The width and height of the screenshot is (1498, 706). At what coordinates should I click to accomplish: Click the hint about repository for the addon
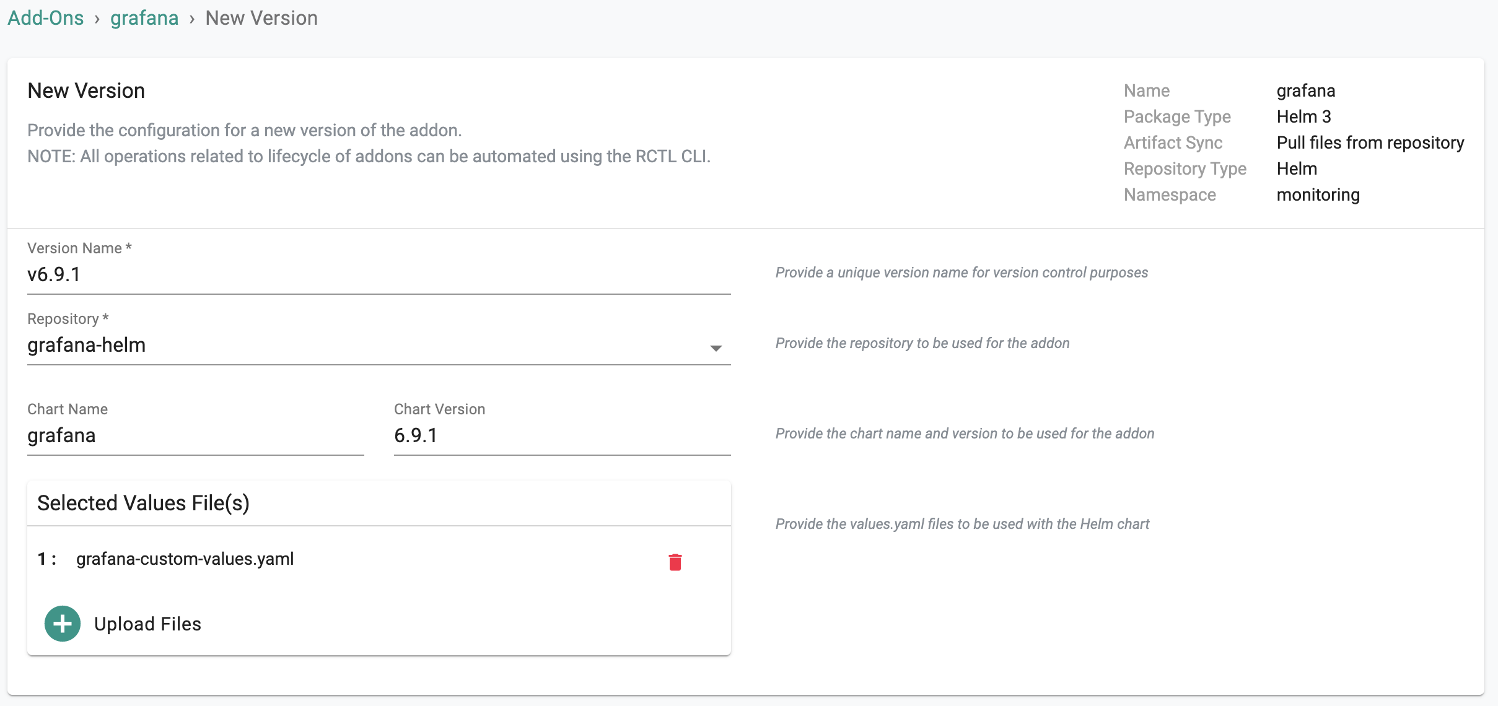tap(922, 344)
